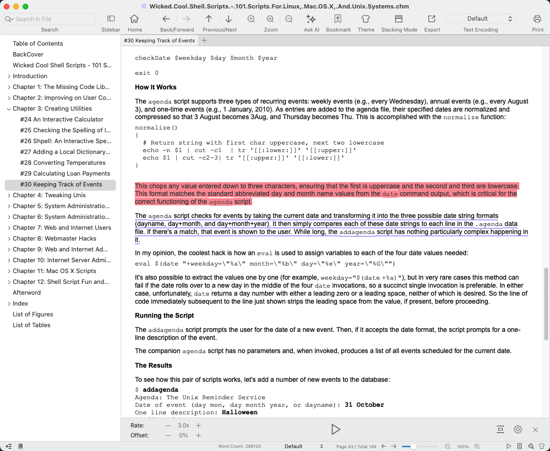This screenshot has width=550, height=451.
Task: Expand the Index tree item
Action: [x=9, y=304]
